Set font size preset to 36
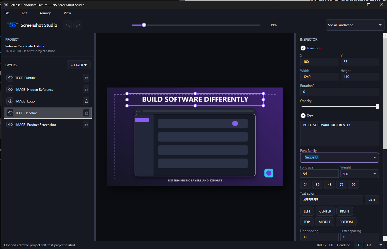 pos(318,184)
